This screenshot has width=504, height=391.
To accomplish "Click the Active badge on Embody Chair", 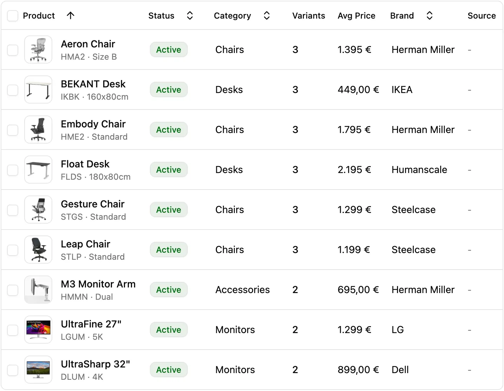I will point(168,130).
